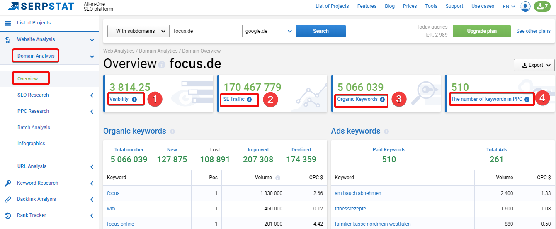Image resolution: width=556 pixels, height=229 pixels.
Task: Click the domain input field containing focus.de
Action: [x=206, y=31]
